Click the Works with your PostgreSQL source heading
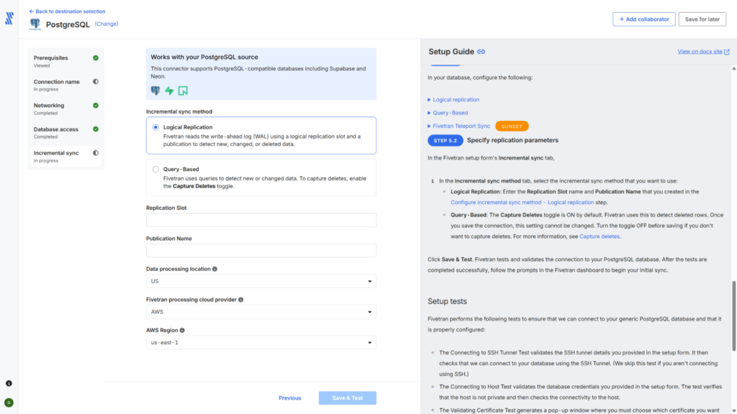 pos(204,57)
